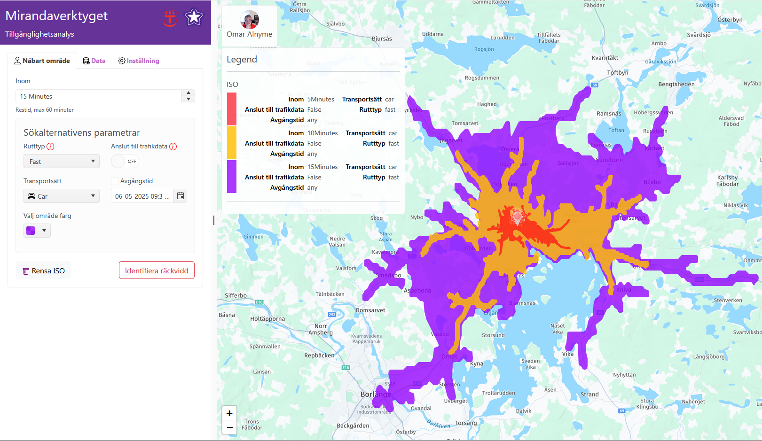Click the trash icon in Rensa ISO
Viewport: 762px width, 441px height.
[26, 271]
